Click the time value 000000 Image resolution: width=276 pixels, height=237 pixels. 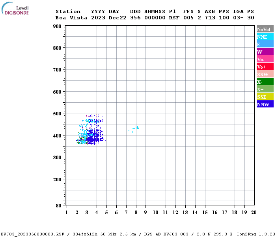tap(155, 18)
